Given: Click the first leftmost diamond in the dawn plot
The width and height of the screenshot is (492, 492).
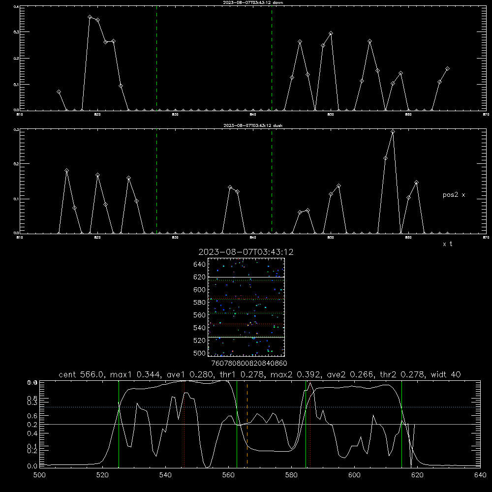Looking at the screenshot, I should (x=59, y=92).
